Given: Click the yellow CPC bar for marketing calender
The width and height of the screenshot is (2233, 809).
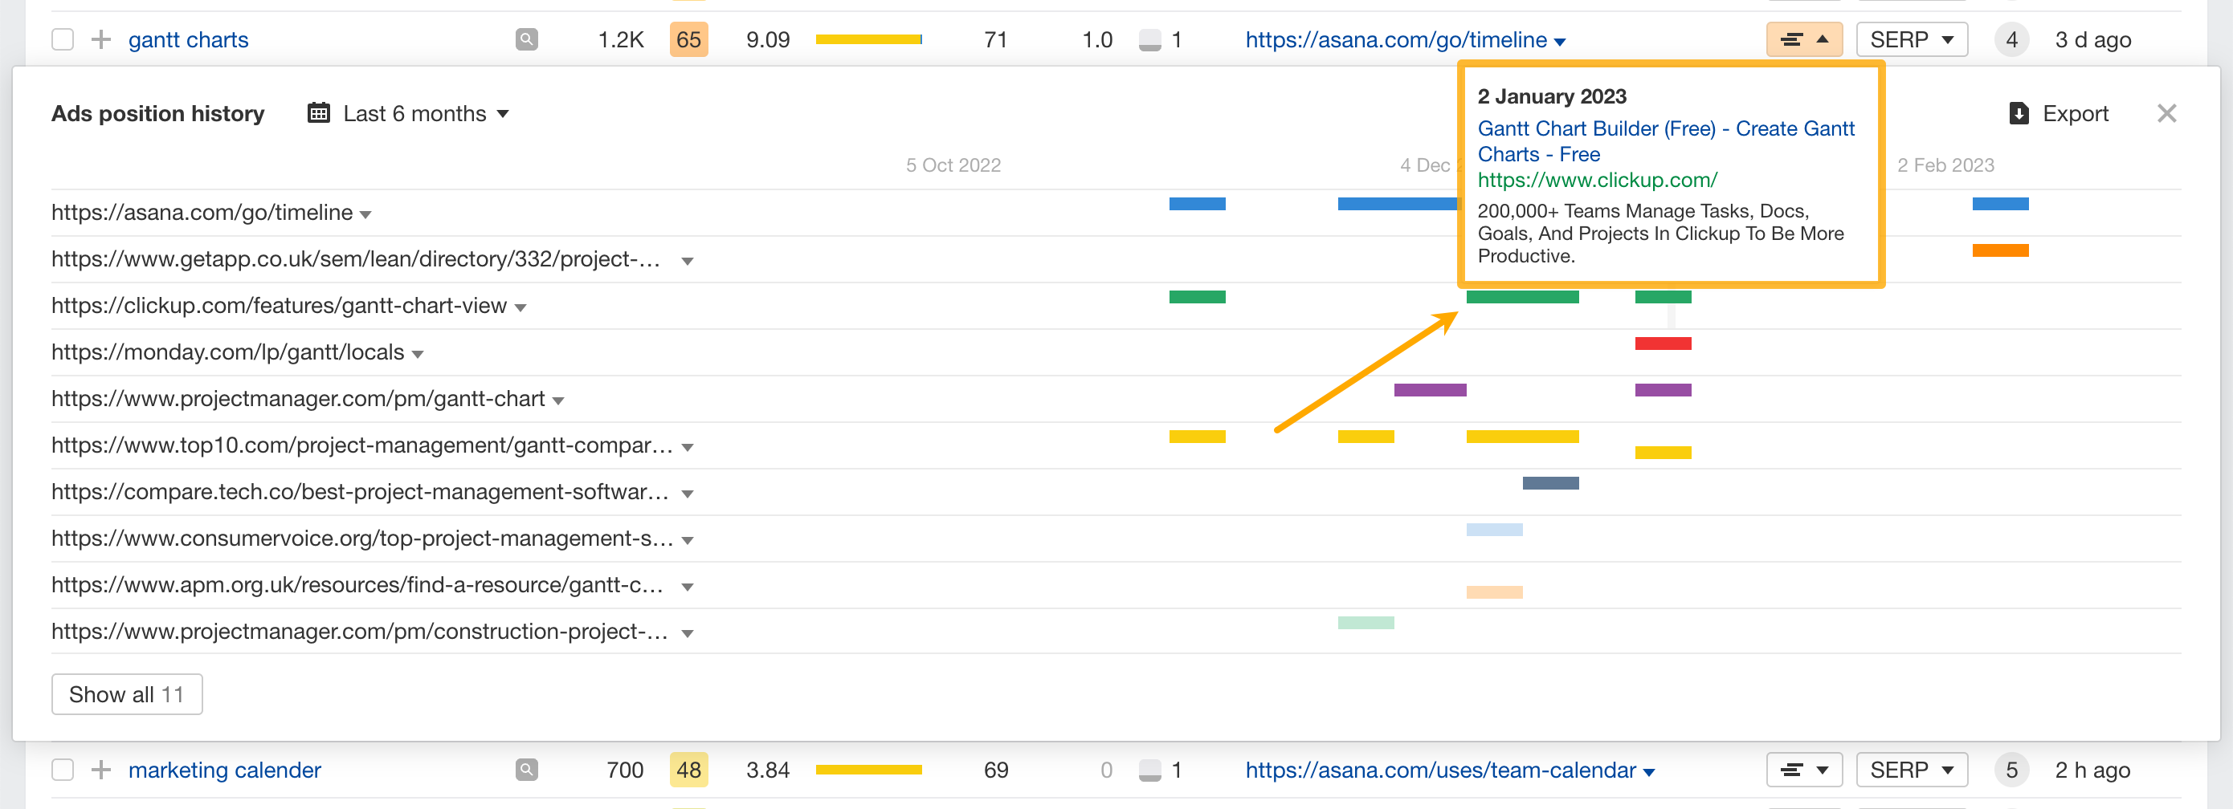Looking at the screenshot, I should click(x=868, y=769).
